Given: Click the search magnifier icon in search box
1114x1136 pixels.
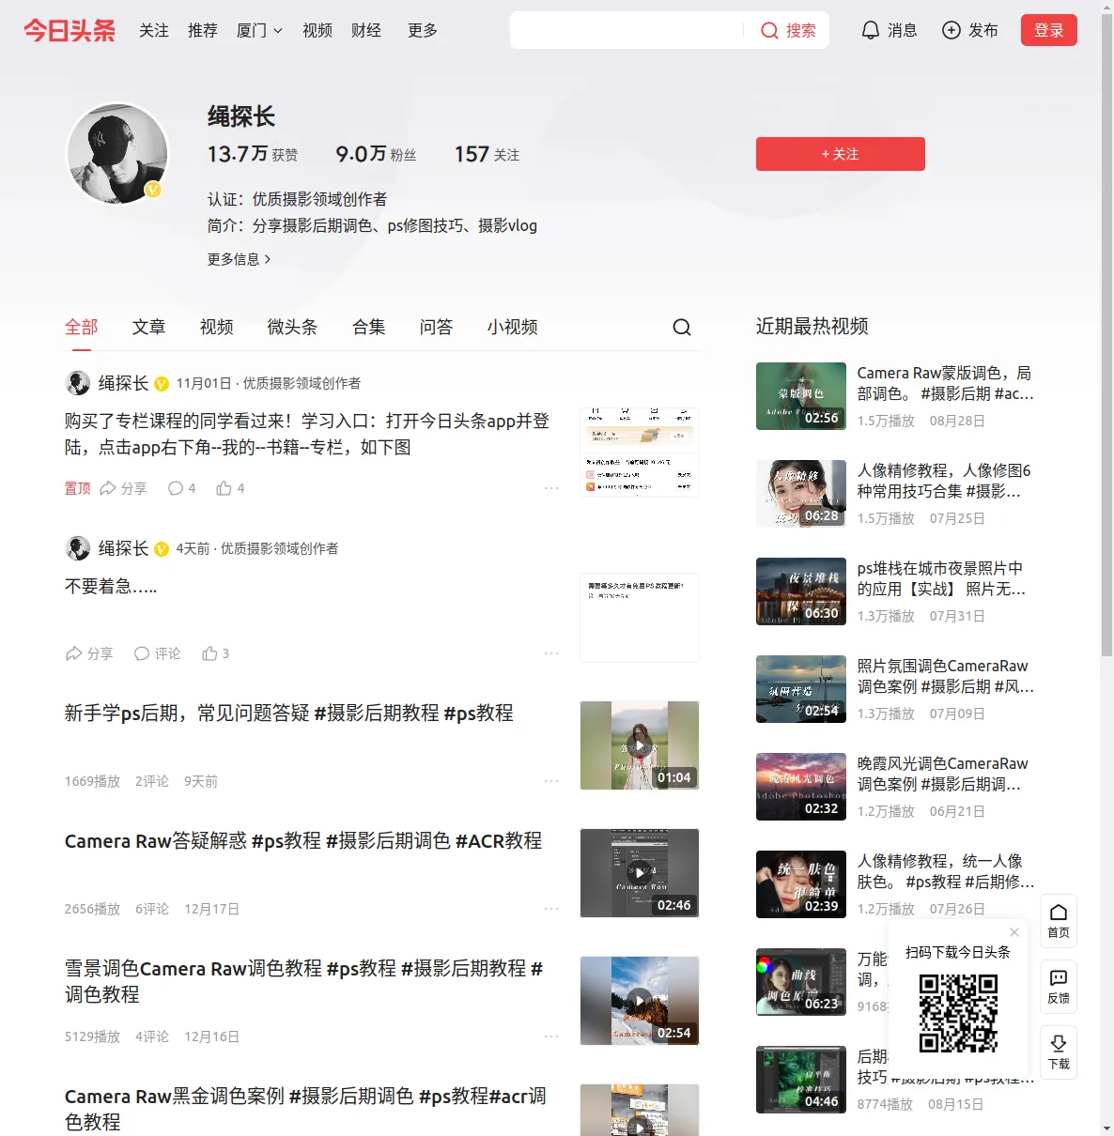Looking at the screenshot, I should (x=769, y=31).
